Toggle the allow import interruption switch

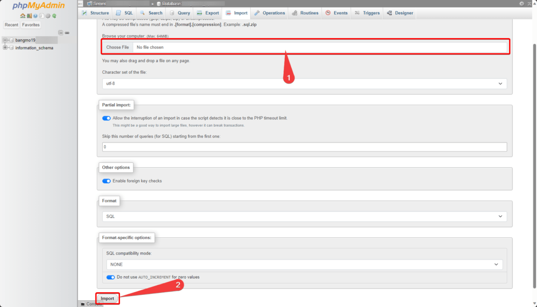pos(106,118)
